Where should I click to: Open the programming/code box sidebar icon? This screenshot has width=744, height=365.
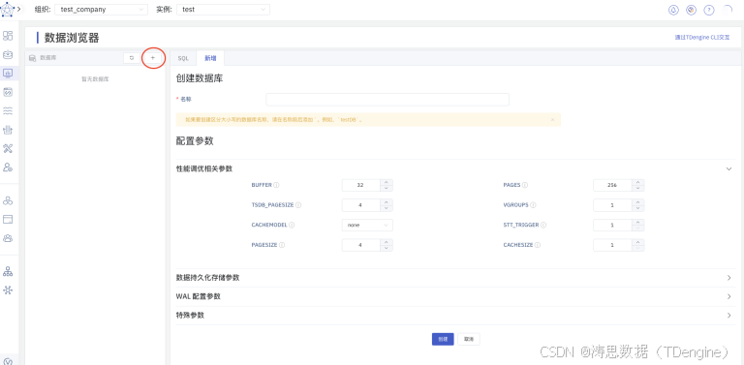(8, 92)
